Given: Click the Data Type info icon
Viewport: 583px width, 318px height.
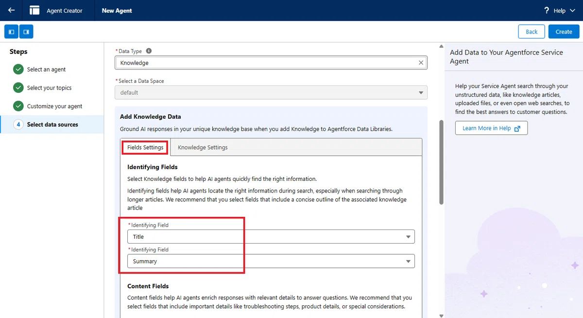Looking at the screenshot, I should click(x=149, y=51).
